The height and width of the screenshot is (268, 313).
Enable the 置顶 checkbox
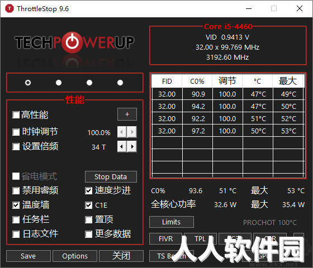point(88,220)
